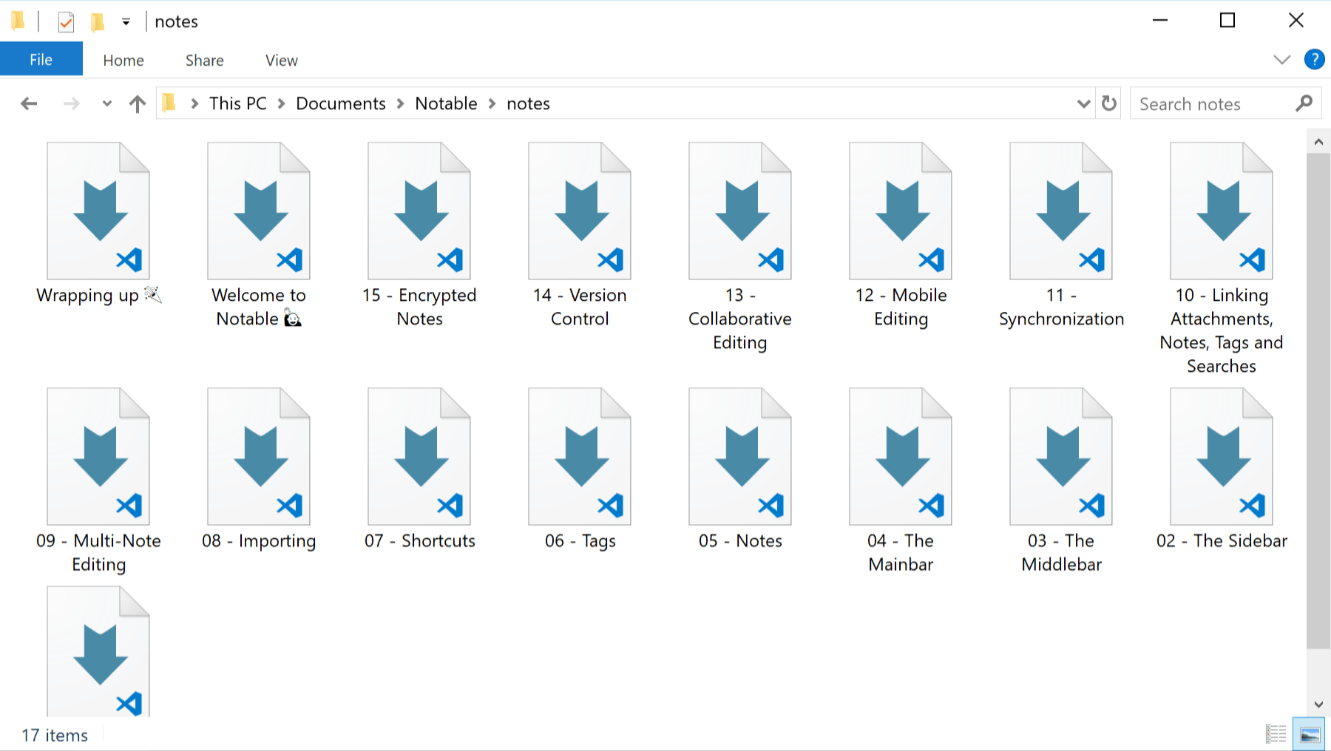Select the '07 - Shortcuts' file icon
1331x751 pixels.
[419, 456]
